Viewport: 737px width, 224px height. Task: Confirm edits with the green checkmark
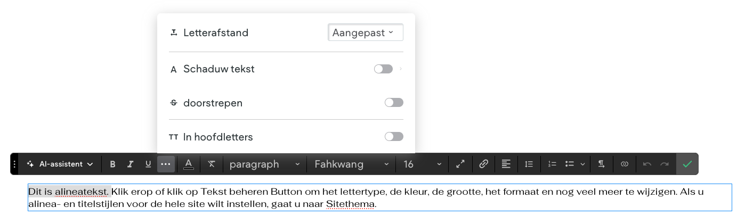(x=687, y=164)
